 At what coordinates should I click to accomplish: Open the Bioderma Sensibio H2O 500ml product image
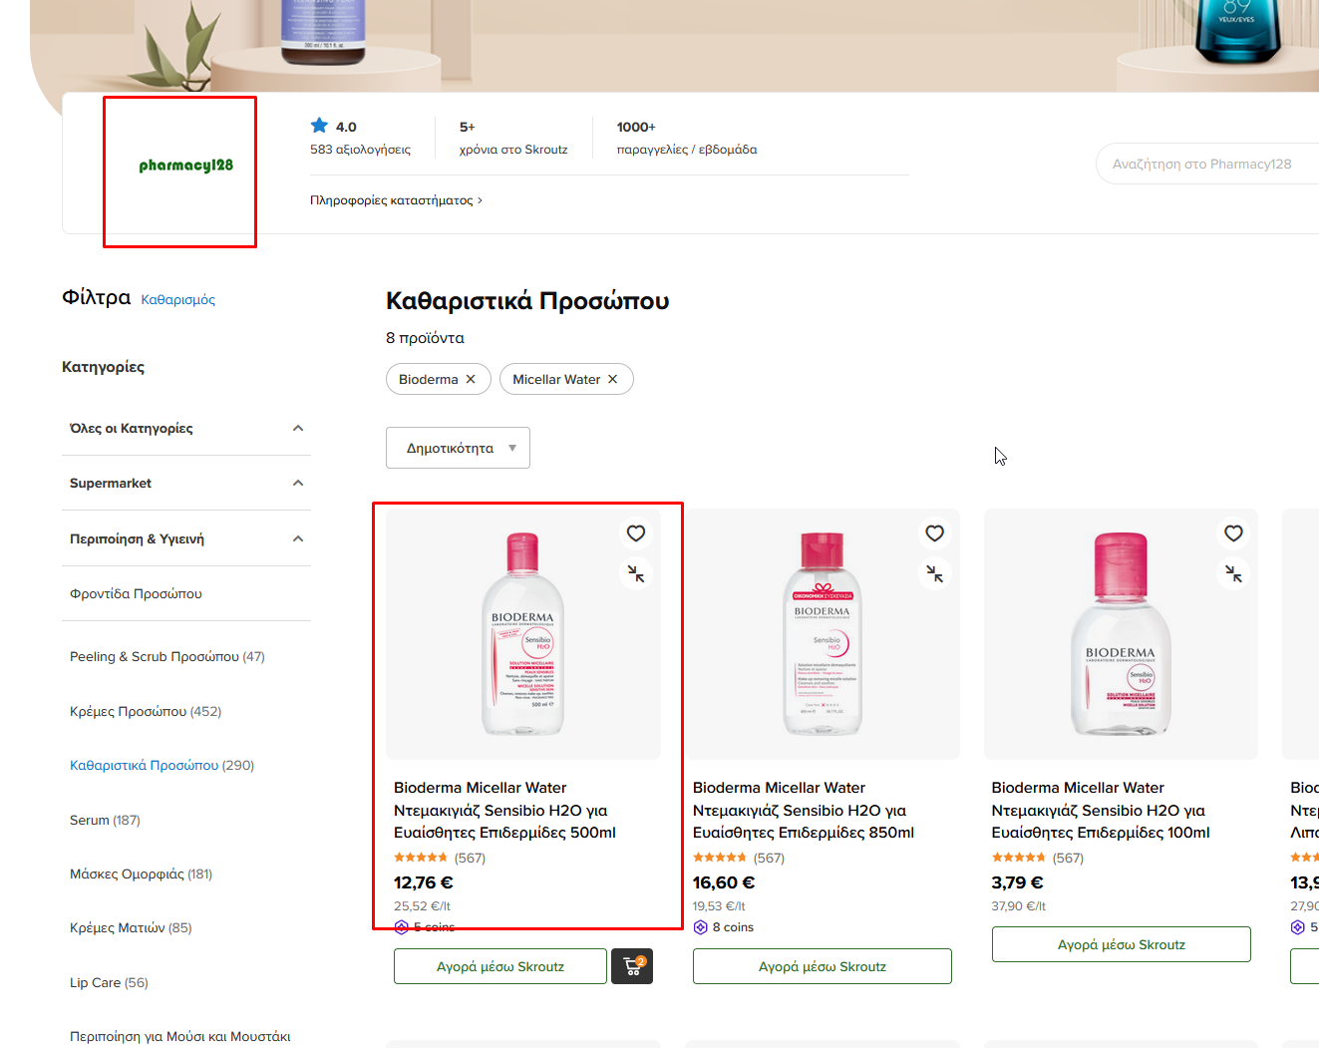(522, 634)
